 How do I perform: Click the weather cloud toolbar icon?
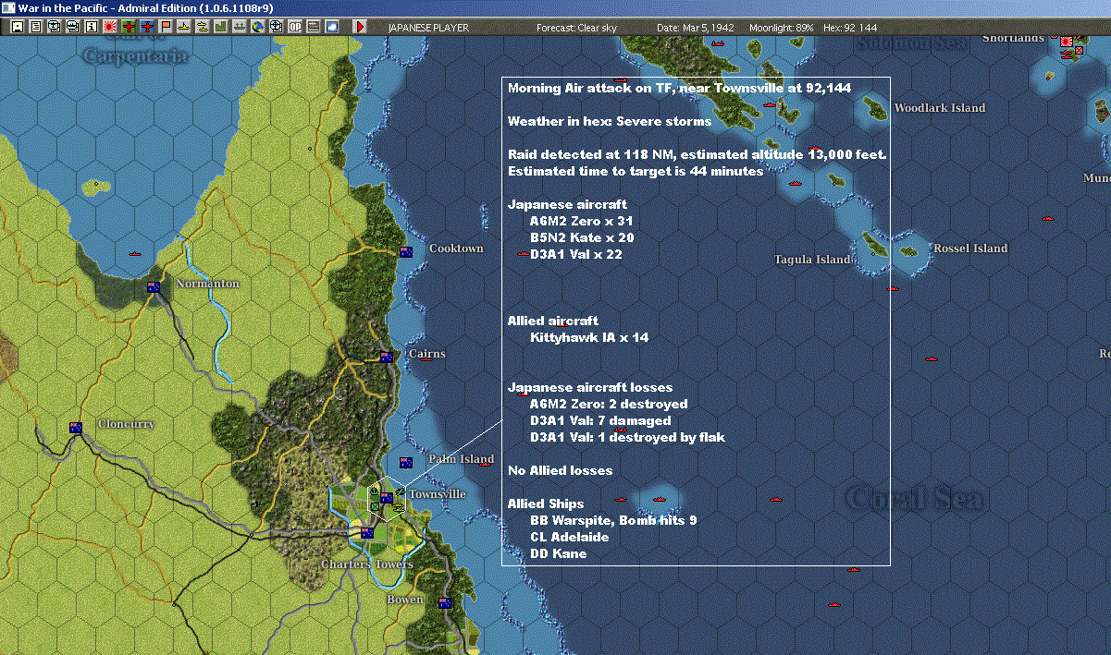click(x=332, y=27)
